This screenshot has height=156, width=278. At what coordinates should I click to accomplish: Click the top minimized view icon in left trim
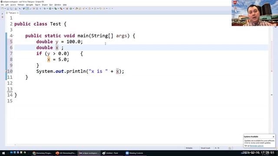(x=2, y=14)
